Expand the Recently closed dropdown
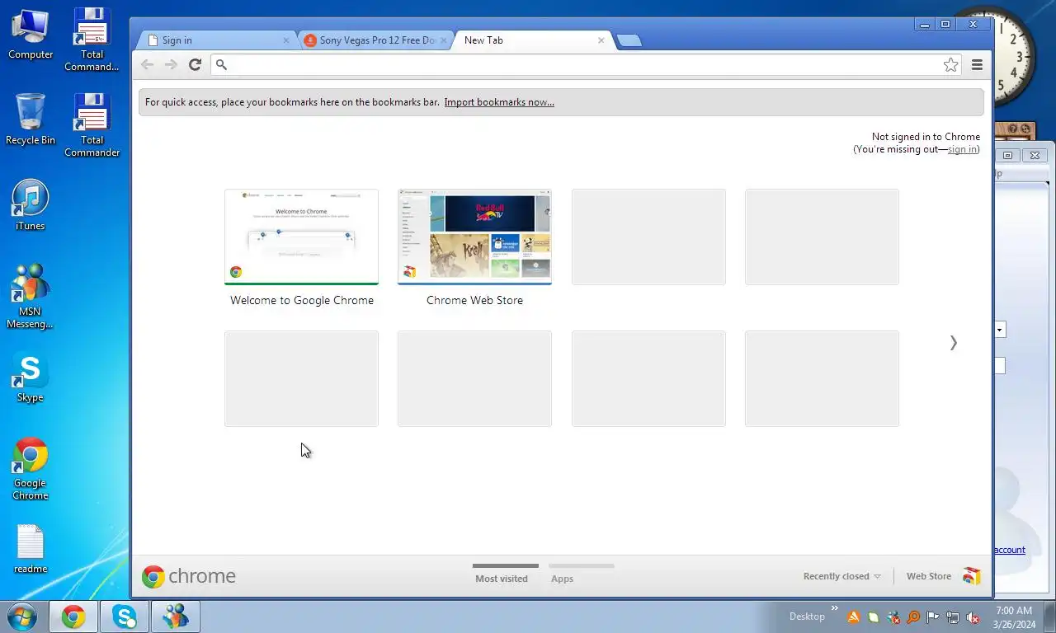 [x=841, y=576]
